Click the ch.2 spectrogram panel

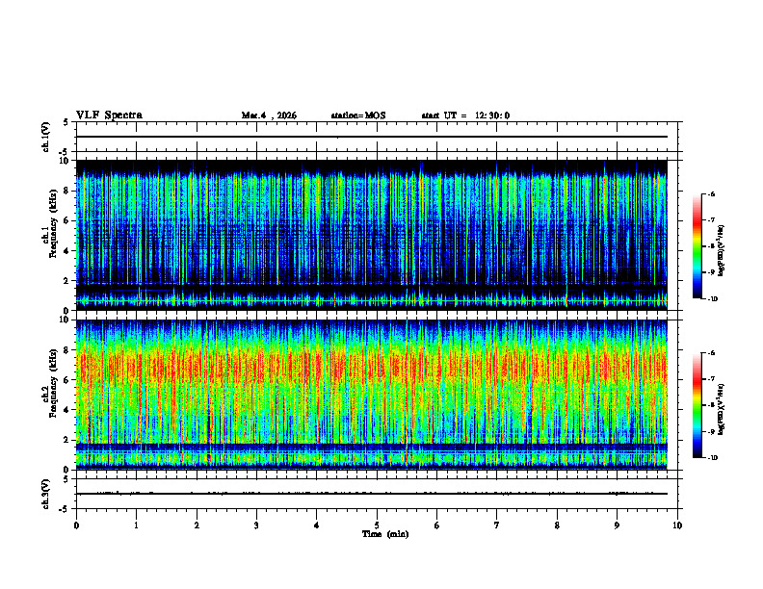(372, 395)
